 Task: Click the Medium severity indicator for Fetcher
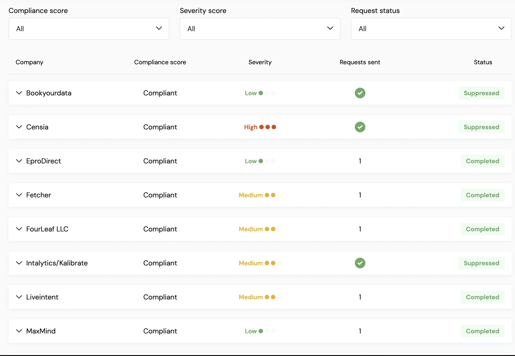260,195
